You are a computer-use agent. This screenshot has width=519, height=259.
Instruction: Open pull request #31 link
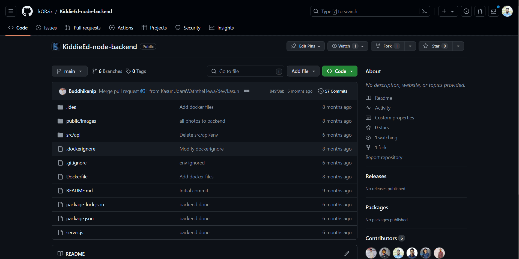[144, 91]
